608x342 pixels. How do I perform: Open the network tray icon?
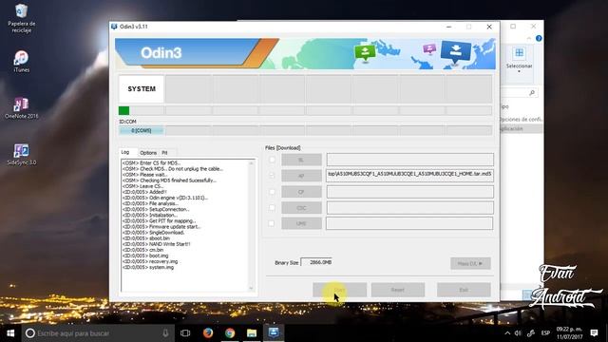point(531,333)
